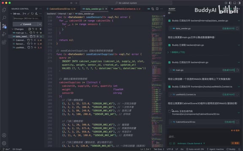Stage data_seed file with its plus icon
This screenshot has height=151, width=243.
coord(38,36)
